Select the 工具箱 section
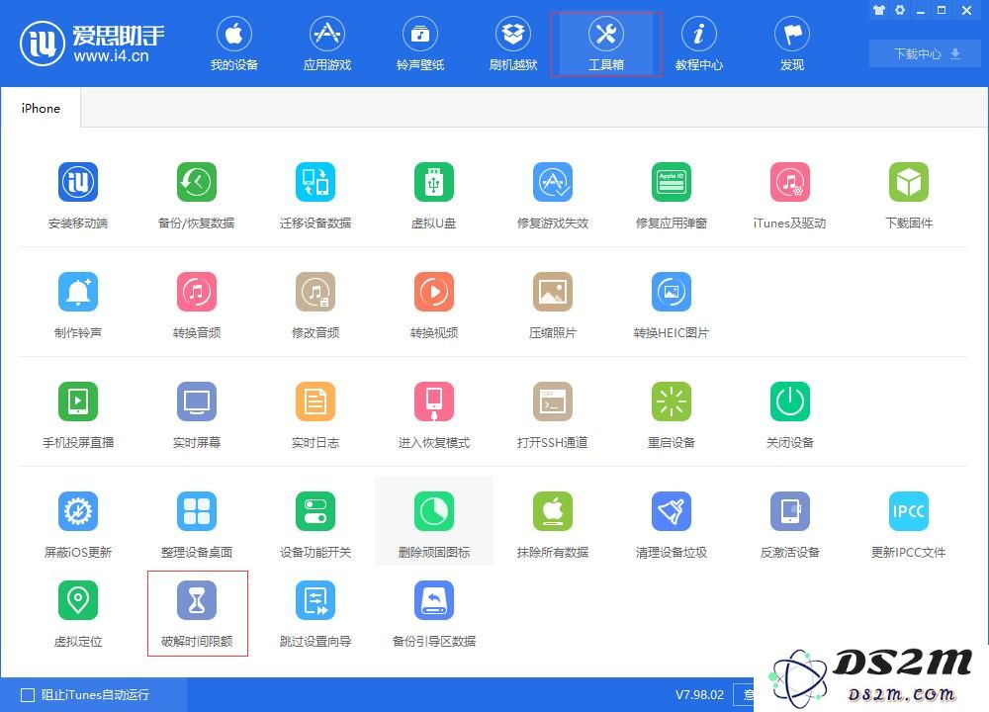 [x=606, y=44]
